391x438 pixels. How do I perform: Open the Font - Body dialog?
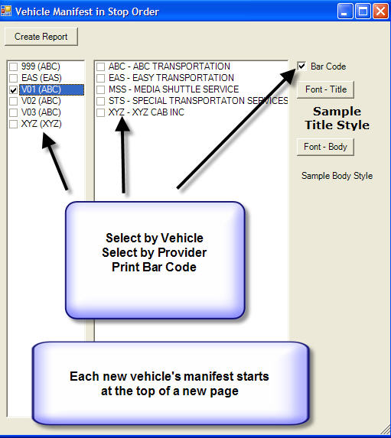tap(325, 147)
